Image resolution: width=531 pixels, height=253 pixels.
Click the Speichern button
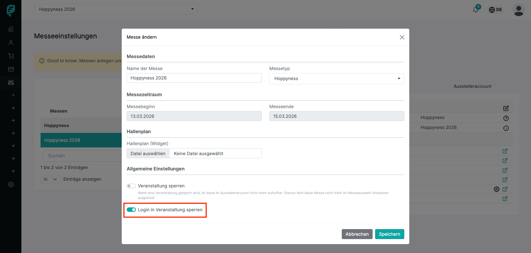pyautogui.click(x=389, y=234)
